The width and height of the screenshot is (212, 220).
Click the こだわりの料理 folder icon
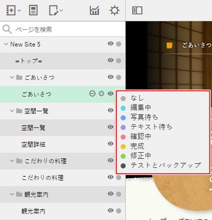pos(19,161)
